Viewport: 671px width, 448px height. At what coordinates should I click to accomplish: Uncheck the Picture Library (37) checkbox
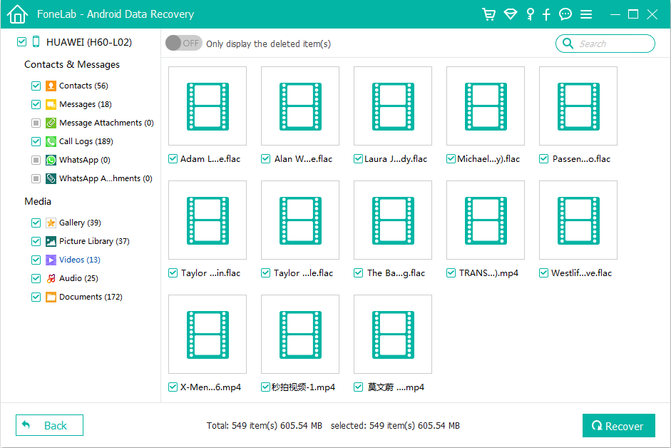point(36,241)
